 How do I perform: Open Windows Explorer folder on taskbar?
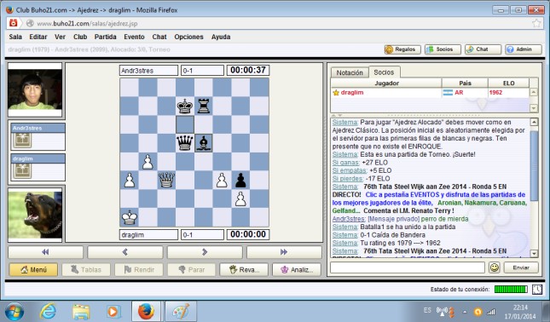tap(81, 312)
